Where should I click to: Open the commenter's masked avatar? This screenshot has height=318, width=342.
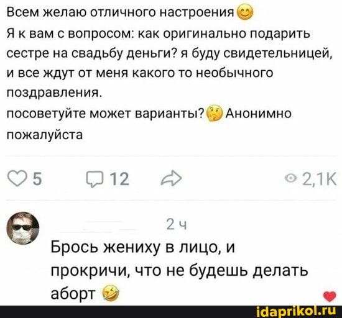pos(23,227)
